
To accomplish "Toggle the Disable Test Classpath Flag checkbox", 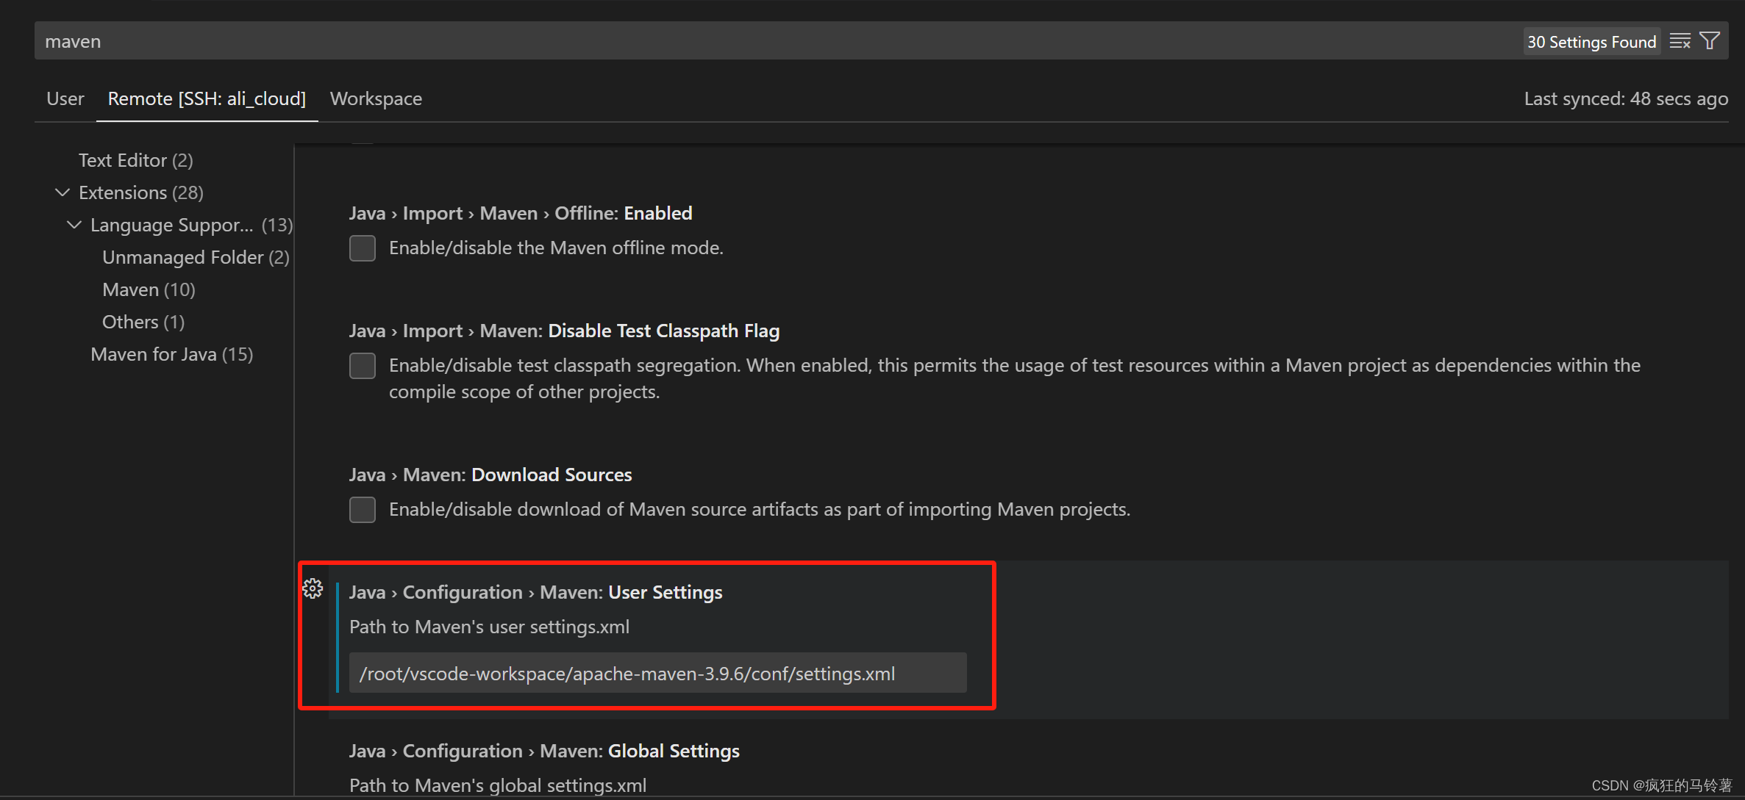I will coord(362,366).
